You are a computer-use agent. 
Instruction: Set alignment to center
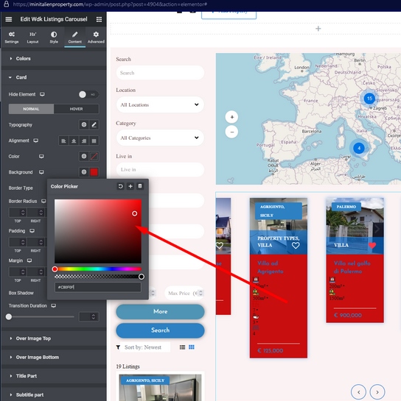click(74, 141)
